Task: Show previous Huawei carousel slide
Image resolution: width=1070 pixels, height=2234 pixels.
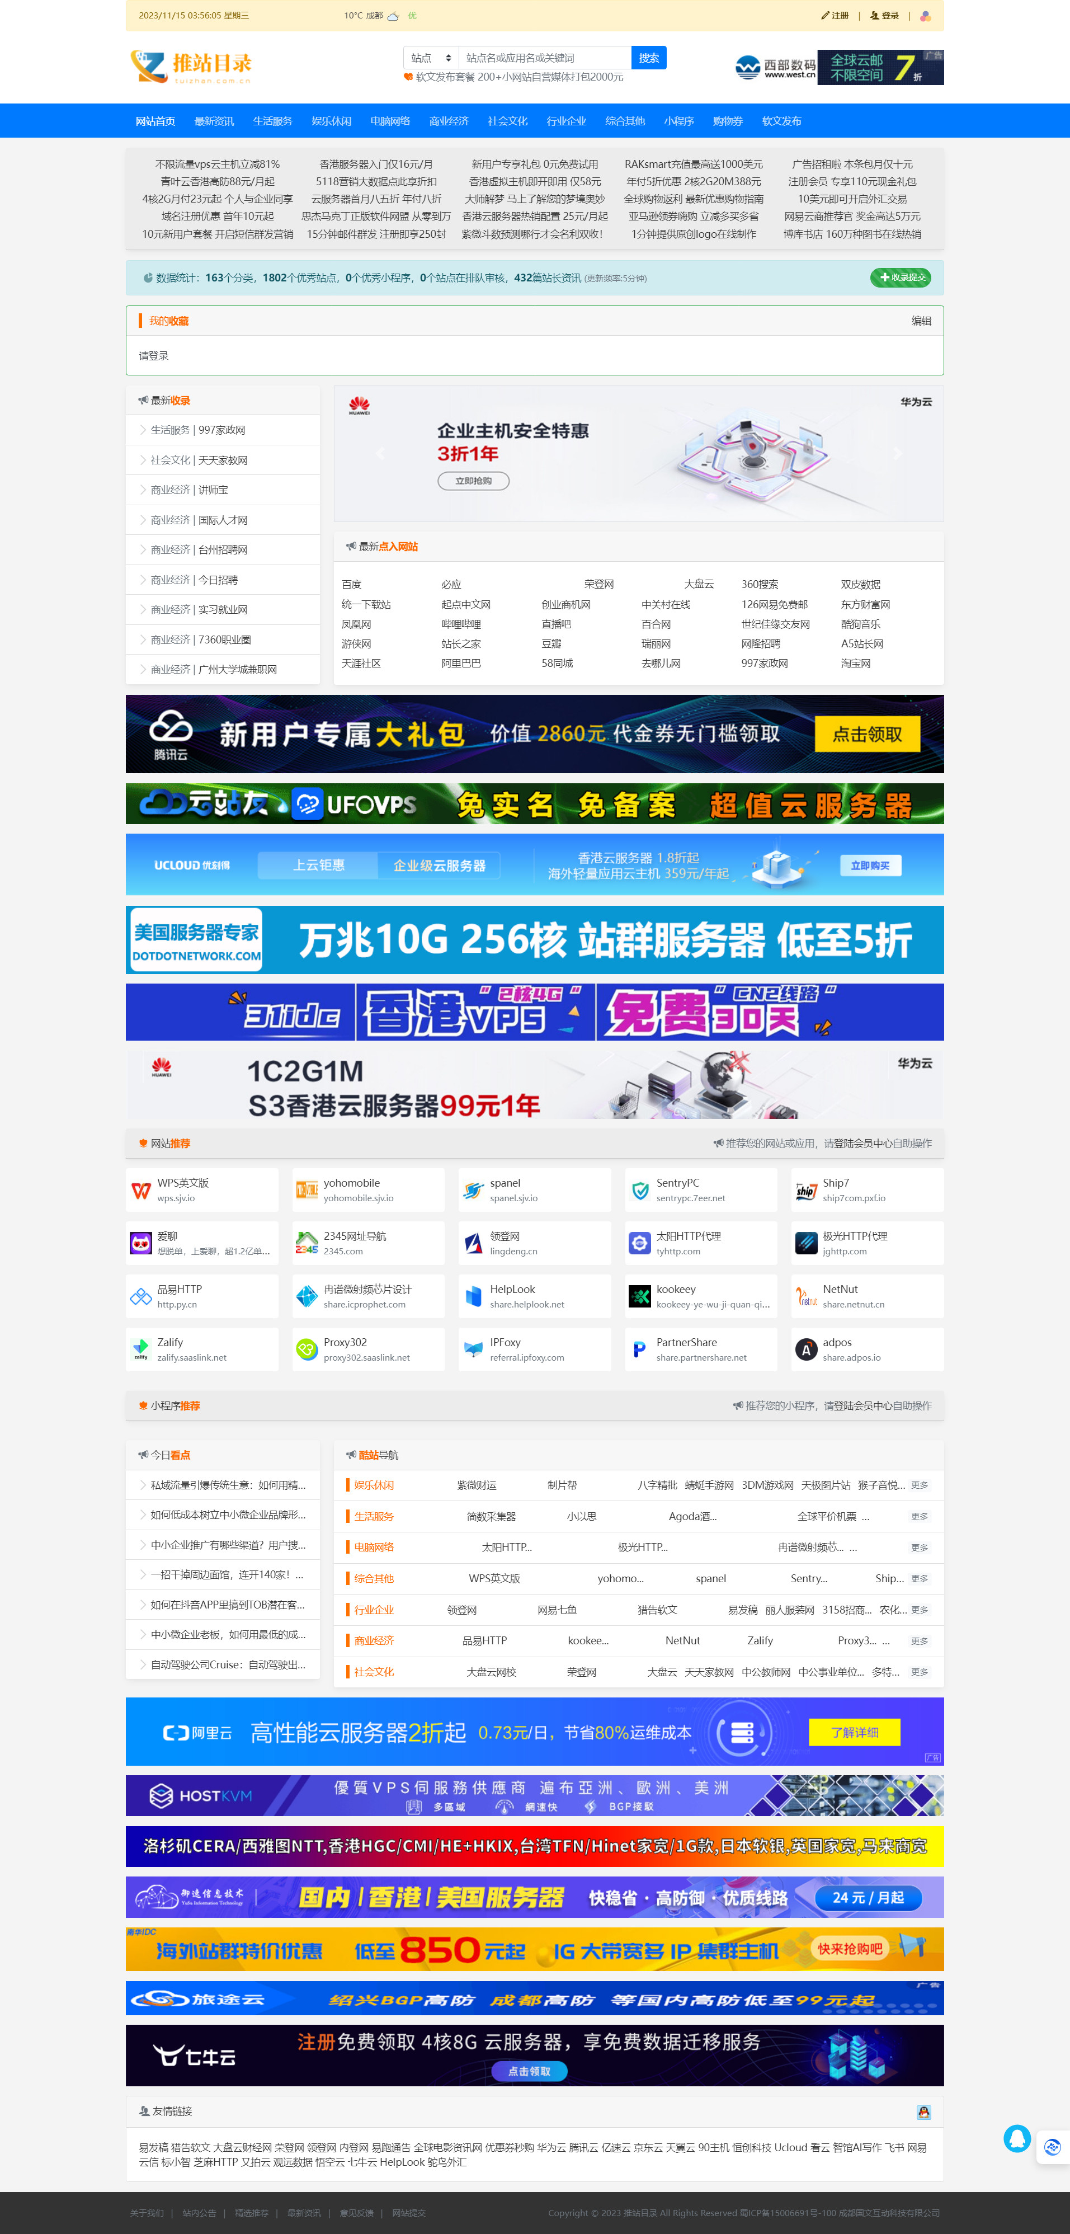Action: coord(380,454)
